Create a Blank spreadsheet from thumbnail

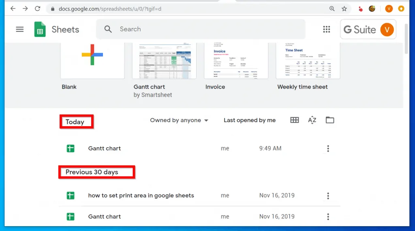point(92,61)
